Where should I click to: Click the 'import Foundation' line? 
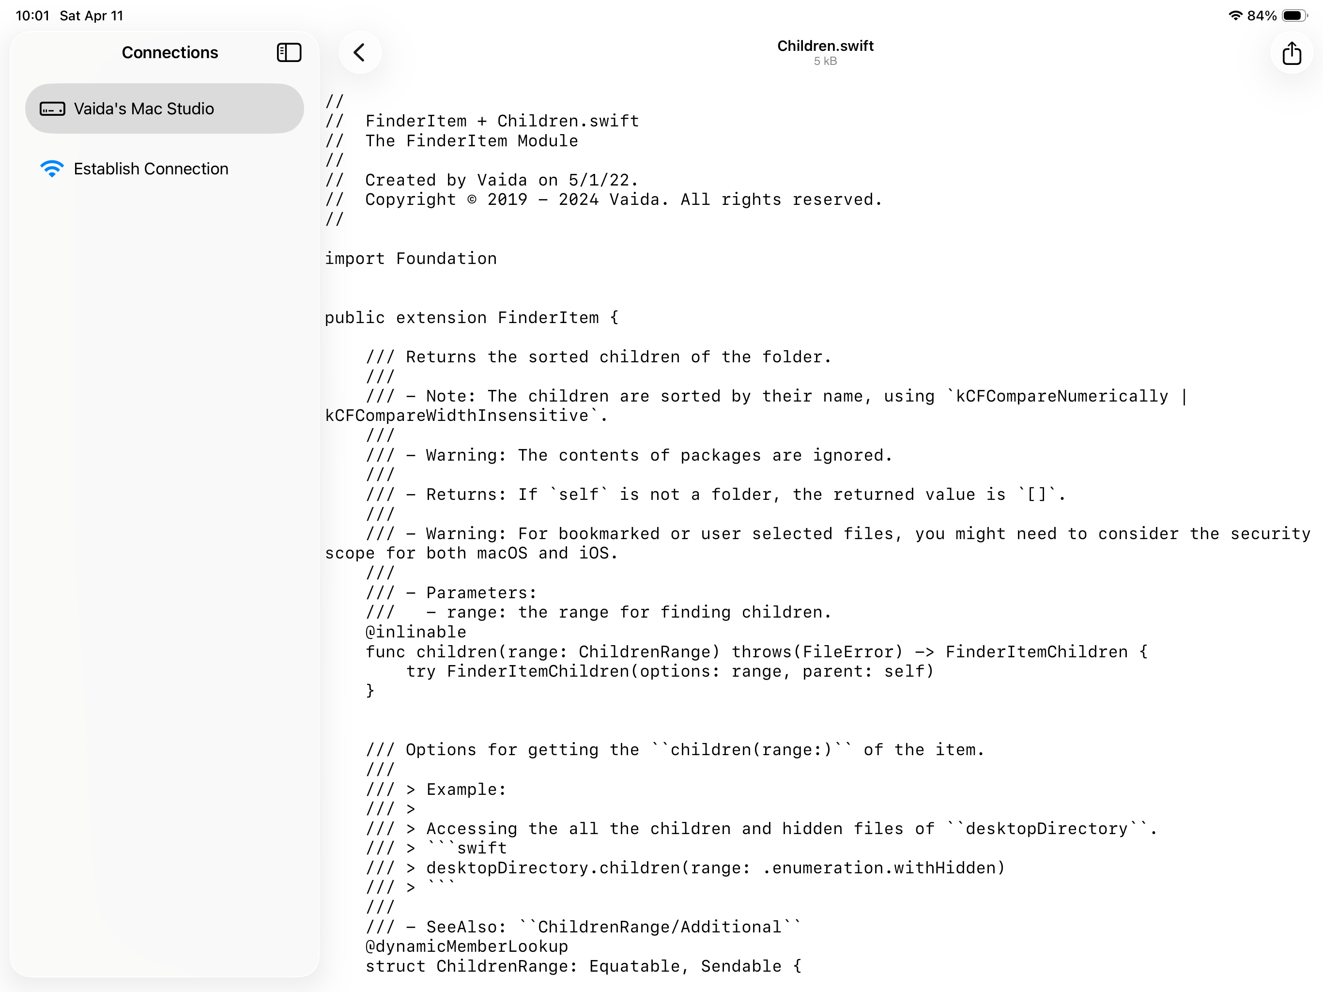tap(411, 259)
